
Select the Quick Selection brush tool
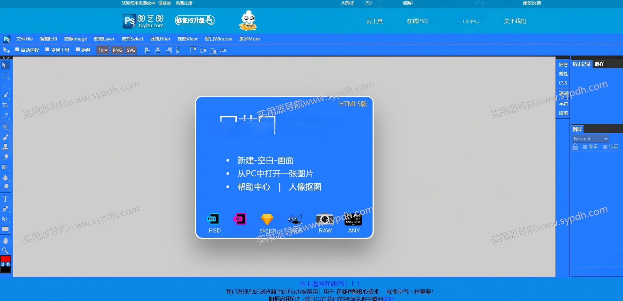[x=5, y=95]
